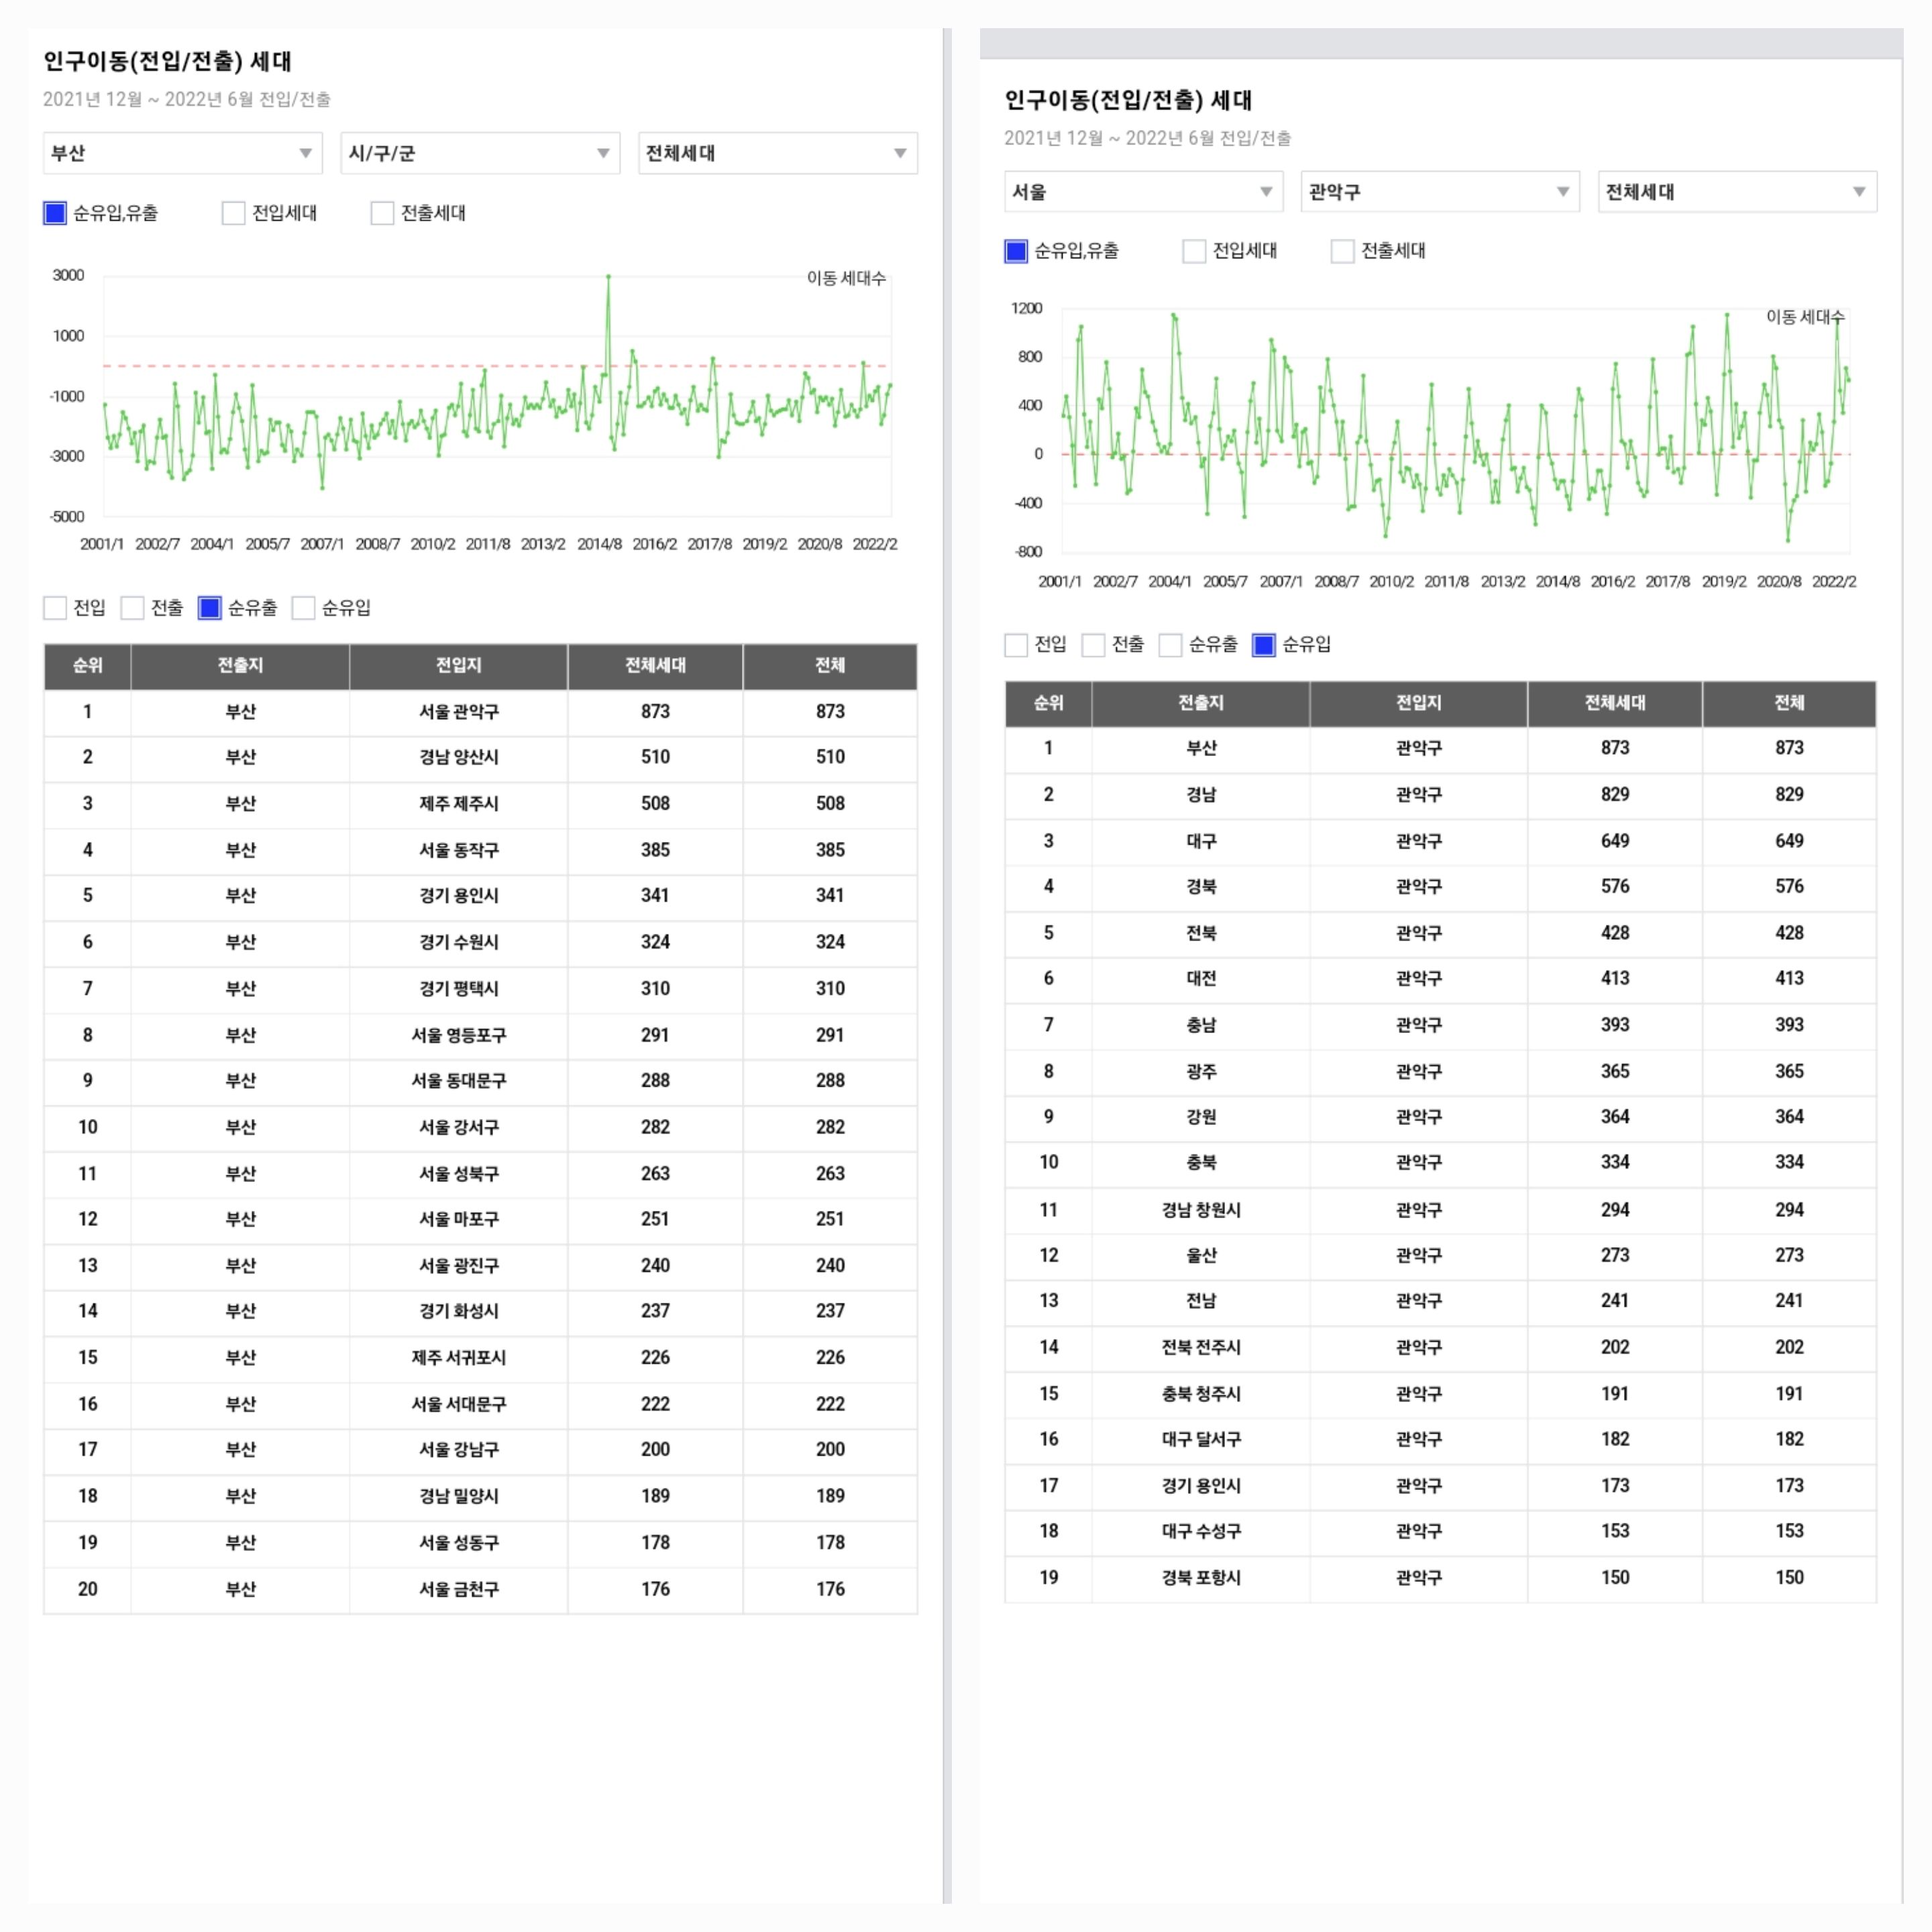Check 전입세대 checkbox in Gwanak panel
1932x1932 pixels.
click(x=1194, y=251)
